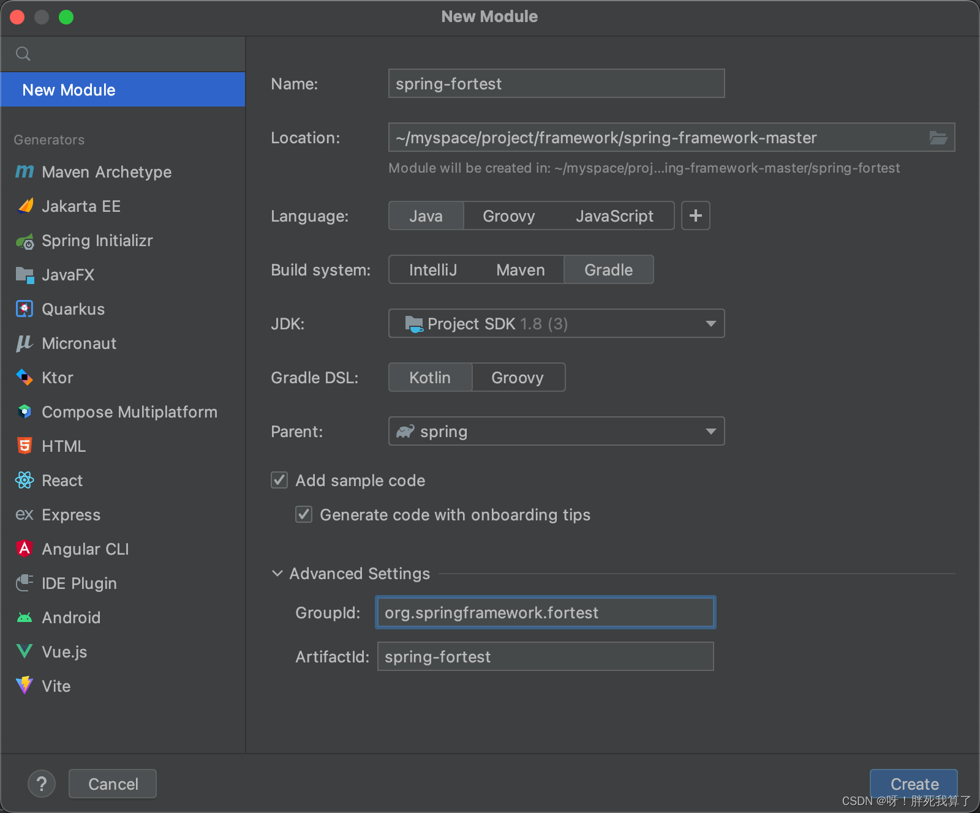
Task: Click the Create button
Action: click(x=914, y=784)
